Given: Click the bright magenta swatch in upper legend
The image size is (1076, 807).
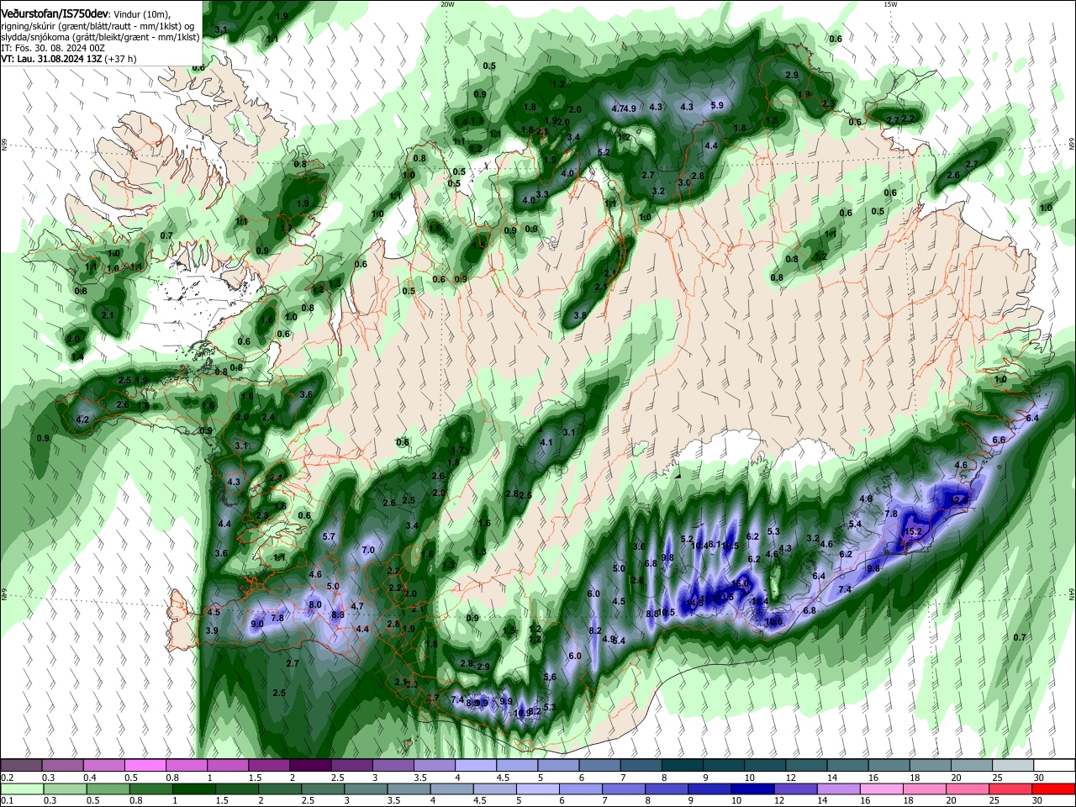Looking at the screenshot, I should pyautogui.click(x=145, y=765).
